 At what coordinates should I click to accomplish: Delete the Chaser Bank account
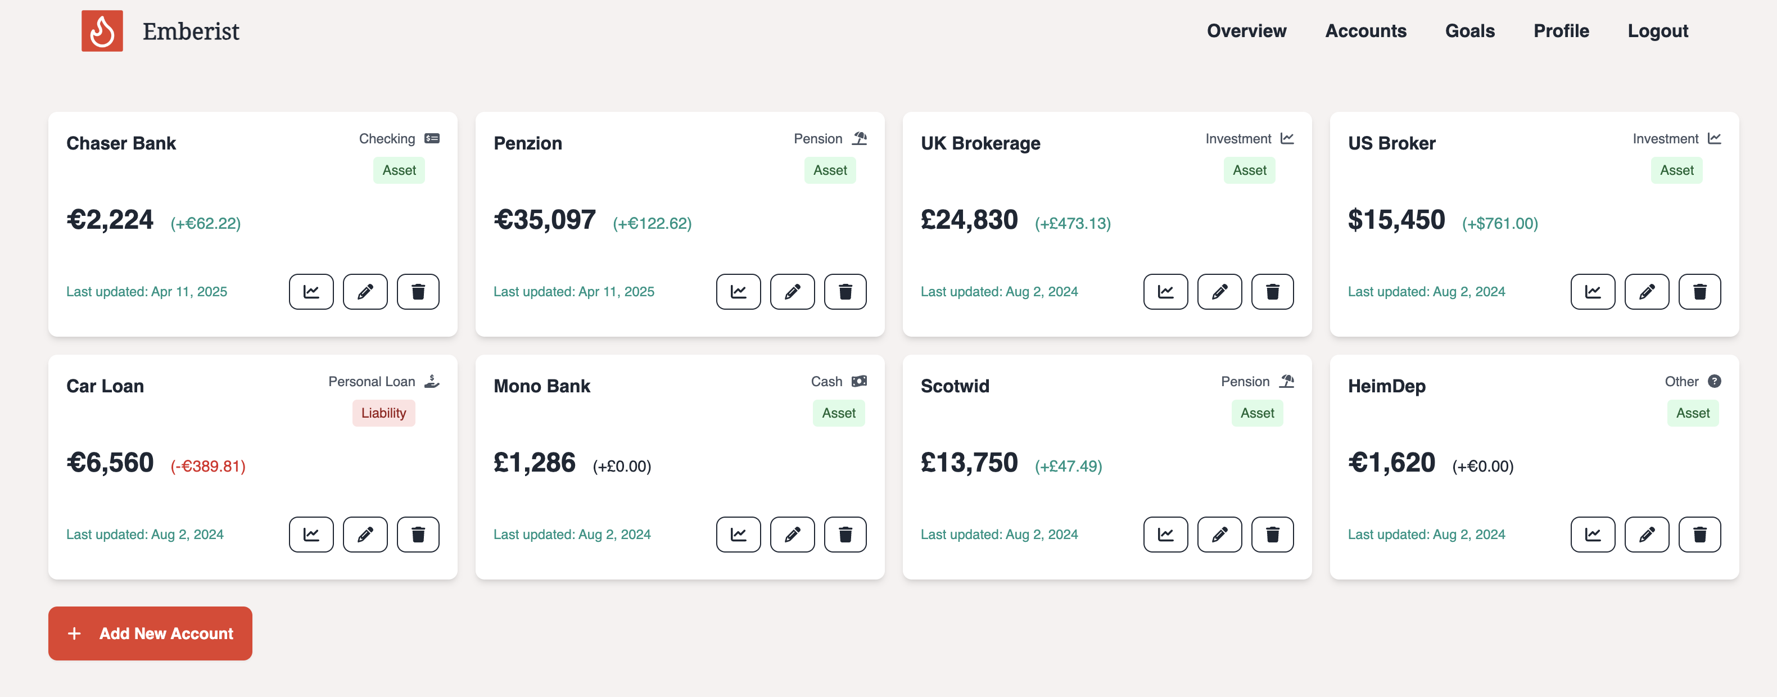tap(418, 292)
